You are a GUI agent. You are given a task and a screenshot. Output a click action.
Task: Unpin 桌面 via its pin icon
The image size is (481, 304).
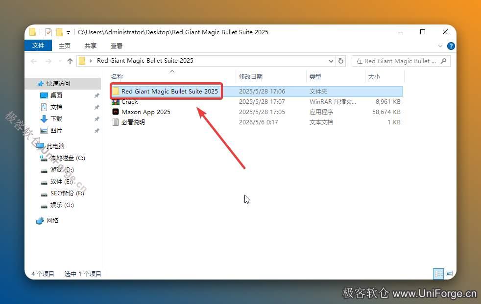(96, 95)
